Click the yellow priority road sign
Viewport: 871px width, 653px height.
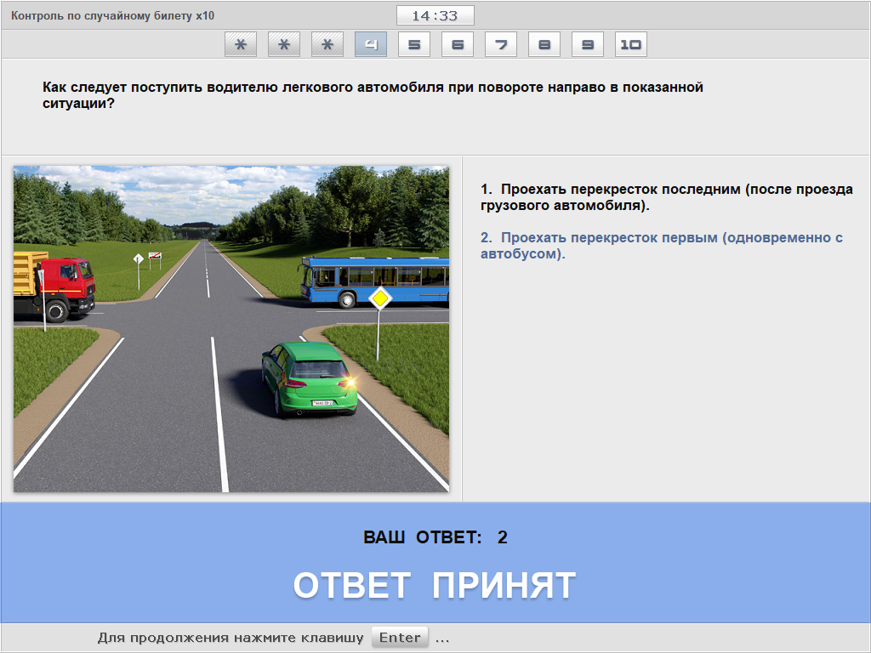(x=379, y=298)
